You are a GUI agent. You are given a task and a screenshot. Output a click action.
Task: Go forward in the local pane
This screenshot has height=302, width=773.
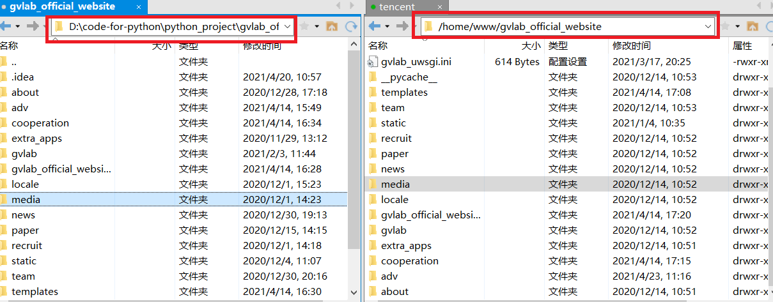pyautogui.click(x=33, y=26)
